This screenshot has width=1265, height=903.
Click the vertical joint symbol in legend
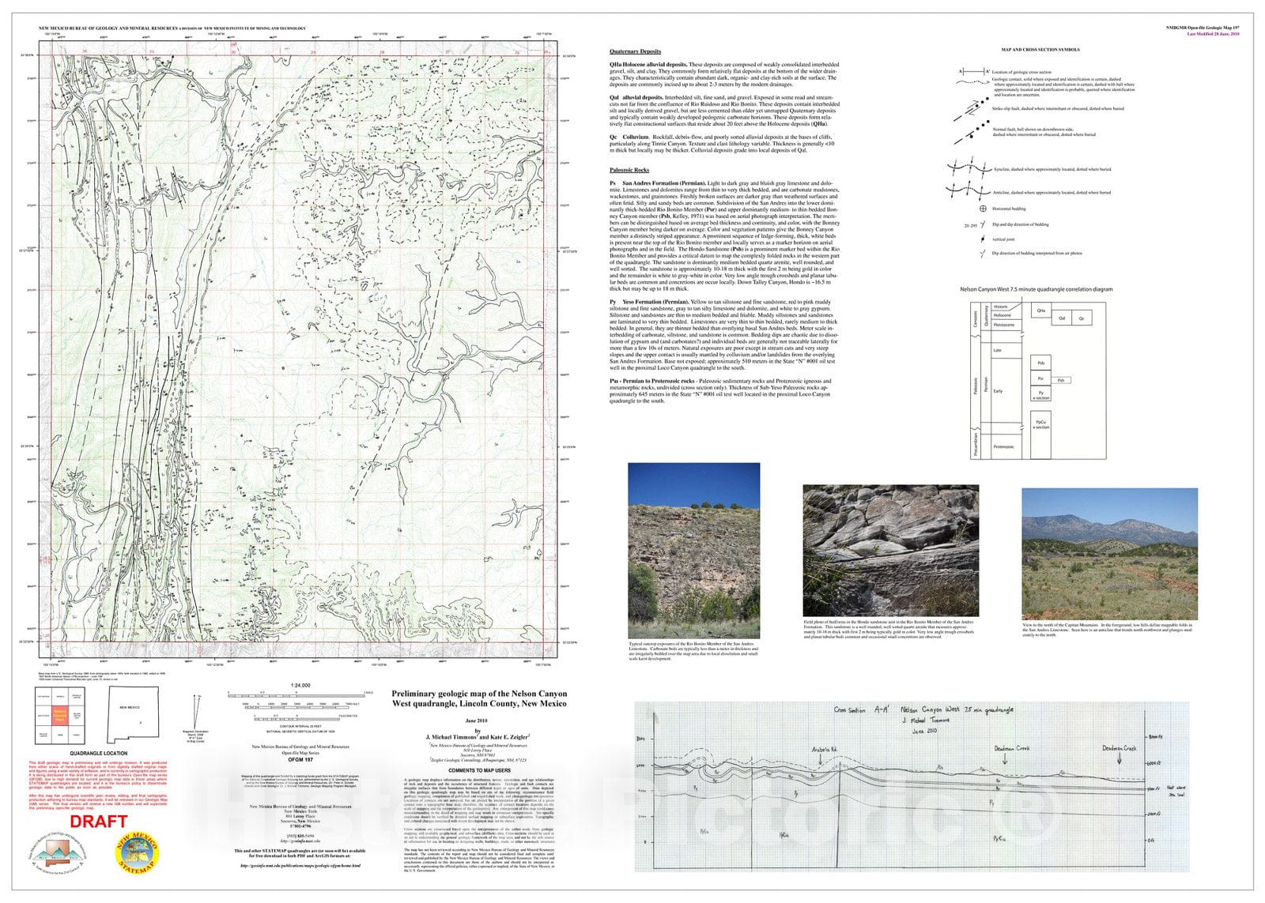point(984,239)
